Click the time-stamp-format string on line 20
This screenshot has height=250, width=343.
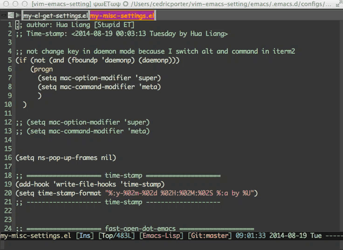180,193
